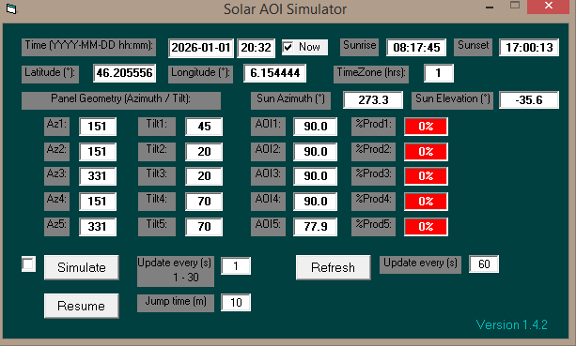
Task: Close the Solar AOI Simulator window
Action: point(549,7)
